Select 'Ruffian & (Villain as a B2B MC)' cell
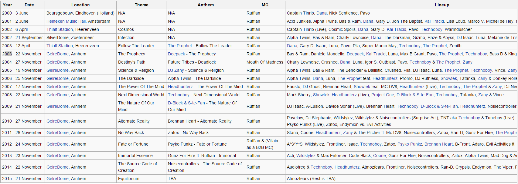Viewport: 518px width, 184px height. click(265, 144)
